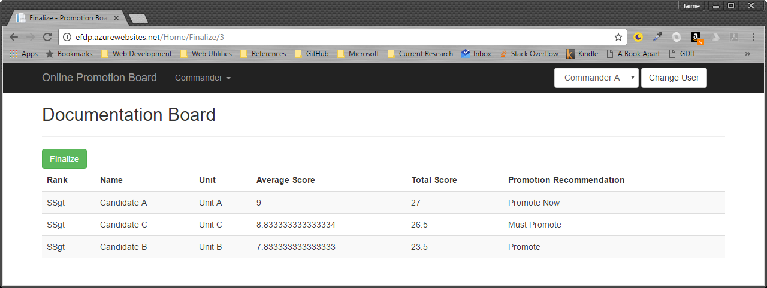Reload the page with the refresh icon

coord(47,37)
